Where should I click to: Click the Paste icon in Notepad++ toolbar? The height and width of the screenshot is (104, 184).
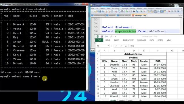click(x=122, y=12)
